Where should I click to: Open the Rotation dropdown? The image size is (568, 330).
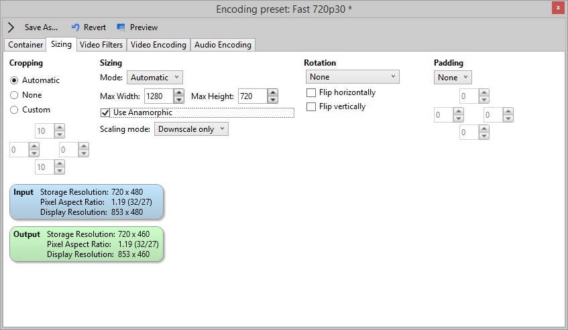[353, 76]
